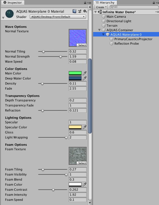Collapse the material section foldout arrow
The height and width of the screenshot is (205, 159).
pos(3,18)
